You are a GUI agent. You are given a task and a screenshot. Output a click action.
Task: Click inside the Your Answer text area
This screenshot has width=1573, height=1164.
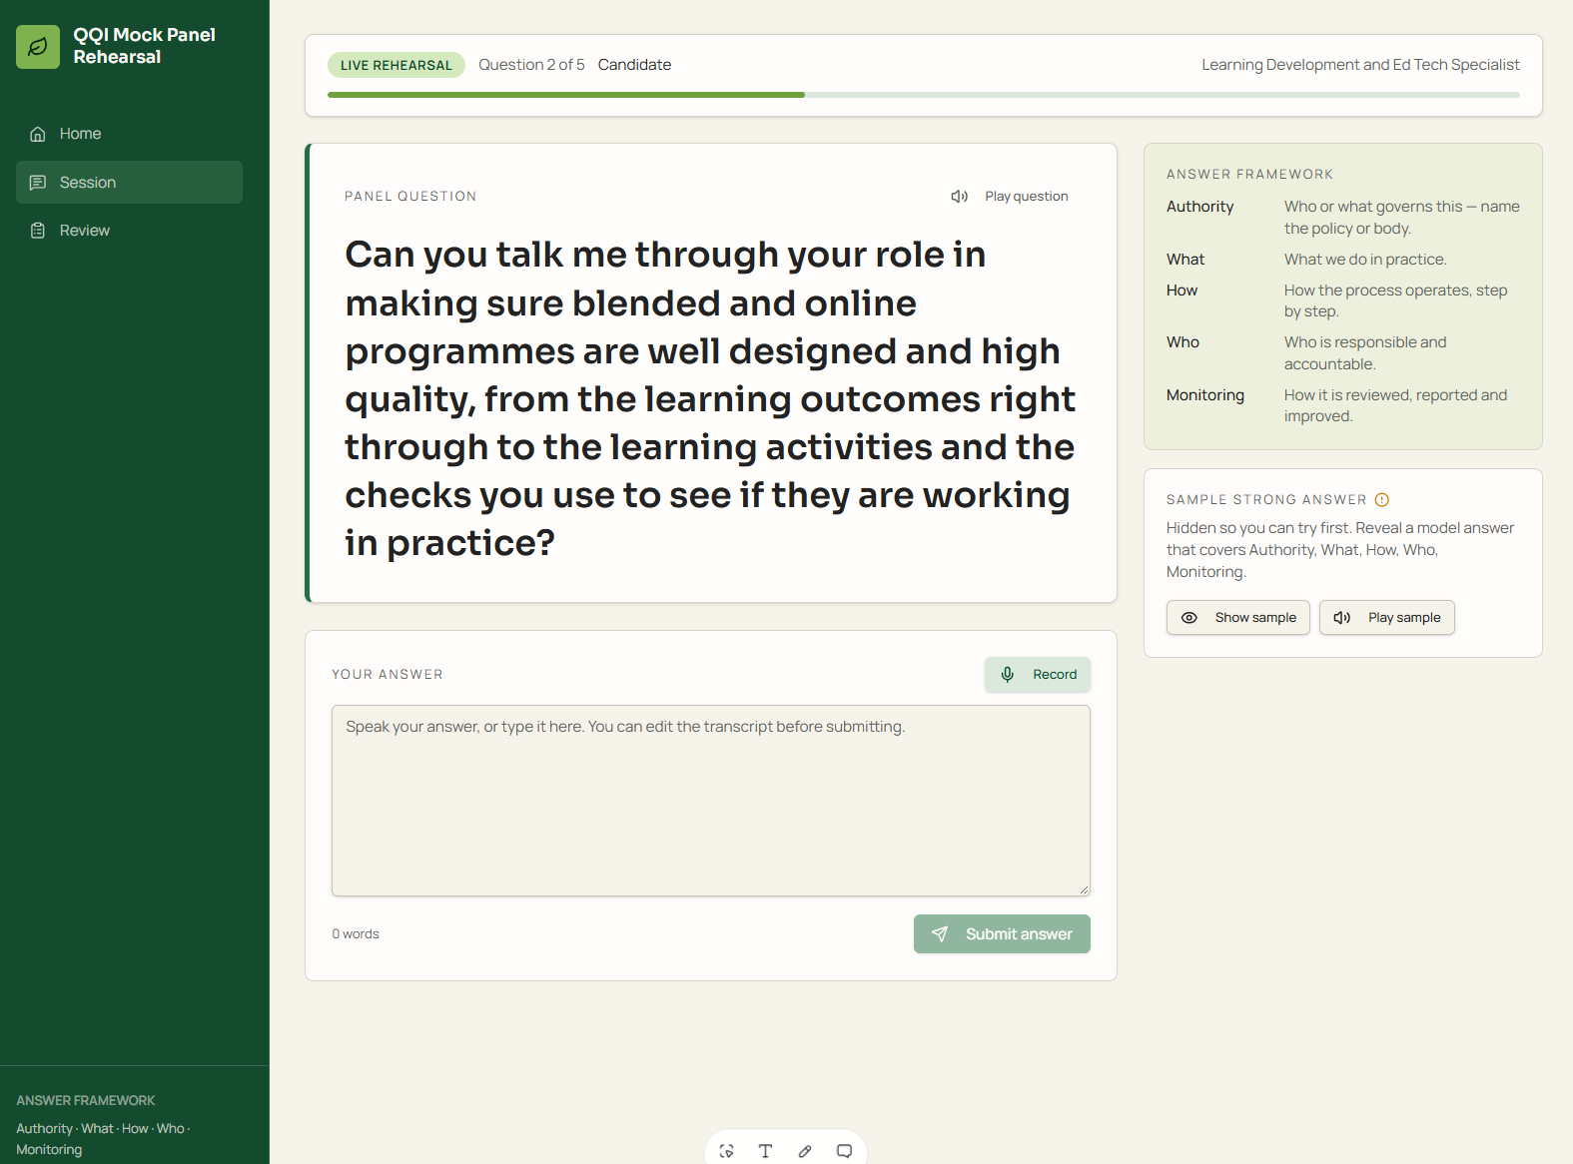711,801
